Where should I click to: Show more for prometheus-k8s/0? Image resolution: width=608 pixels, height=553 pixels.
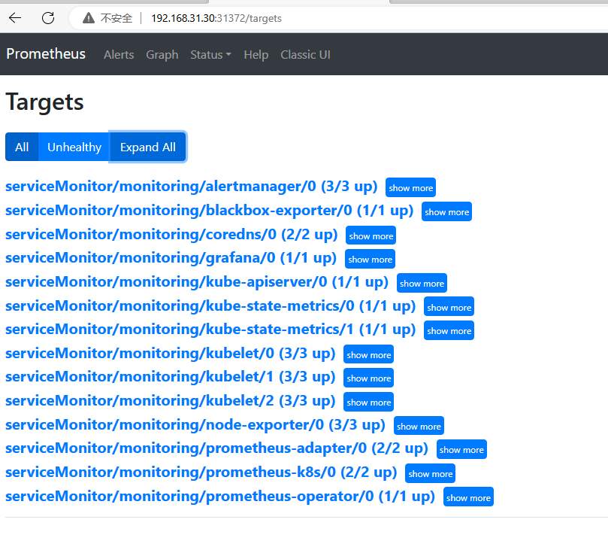(x=430, y=473)
